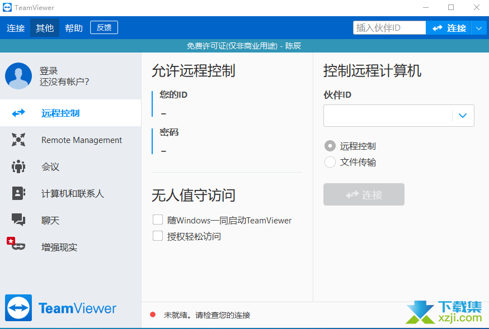The width and height of the screenshot is (489, 329).
Task: Minimize the TeamViewer window
Action: pyautogui.click(x=426, y=7)
